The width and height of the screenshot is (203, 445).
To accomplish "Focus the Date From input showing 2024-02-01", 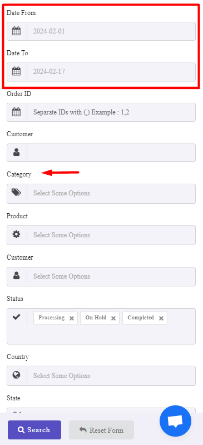I will pos(111,31).
